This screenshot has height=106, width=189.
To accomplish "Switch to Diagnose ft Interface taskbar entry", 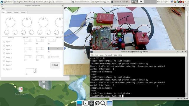I will [x=23, y=2].
